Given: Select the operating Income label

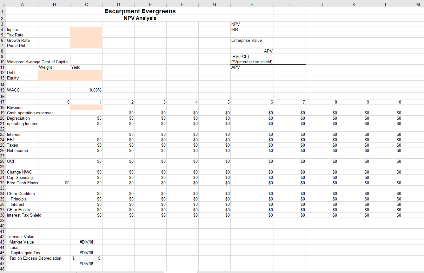Looking at the screenshot, I should tap(23, 124).
